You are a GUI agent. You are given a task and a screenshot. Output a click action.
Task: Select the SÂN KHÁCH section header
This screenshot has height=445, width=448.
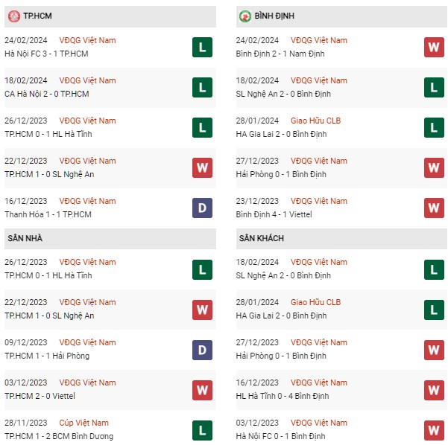coord(341,238)
